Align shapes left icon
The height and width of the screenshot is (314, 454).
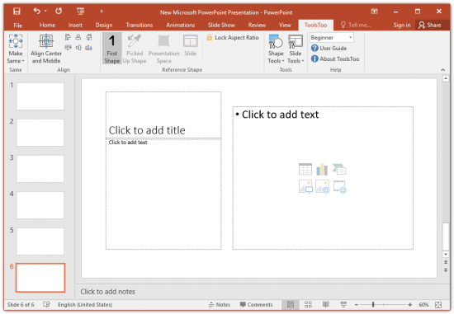pos(68,37)
